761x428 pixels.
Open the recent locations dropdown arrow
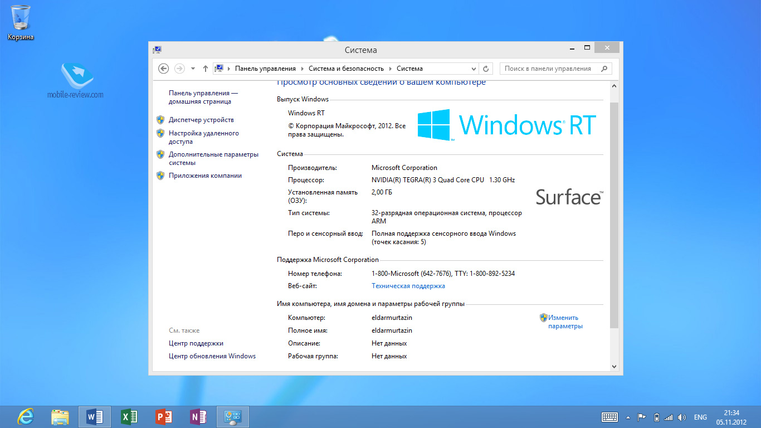coord(193,69)
